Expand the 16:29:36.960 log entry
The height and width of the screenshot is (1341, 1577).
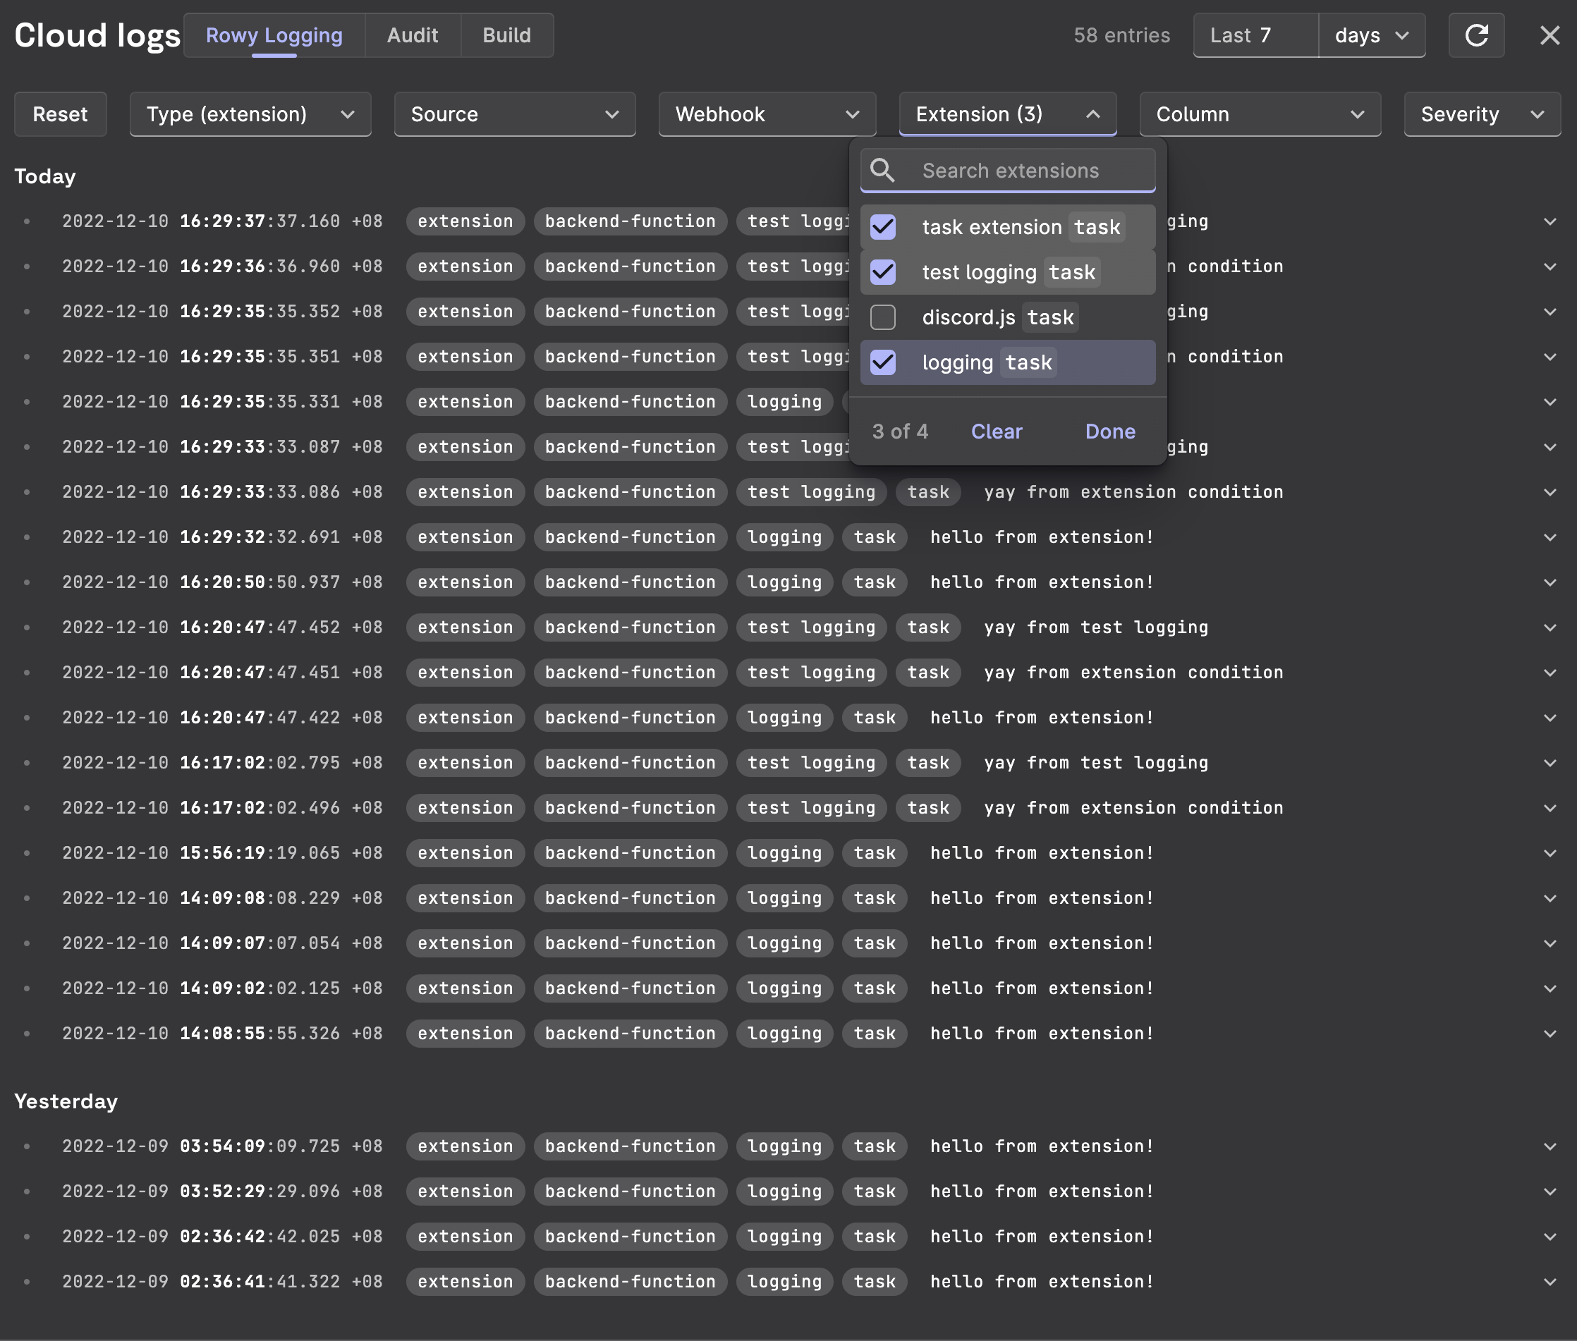point(1549,267)
